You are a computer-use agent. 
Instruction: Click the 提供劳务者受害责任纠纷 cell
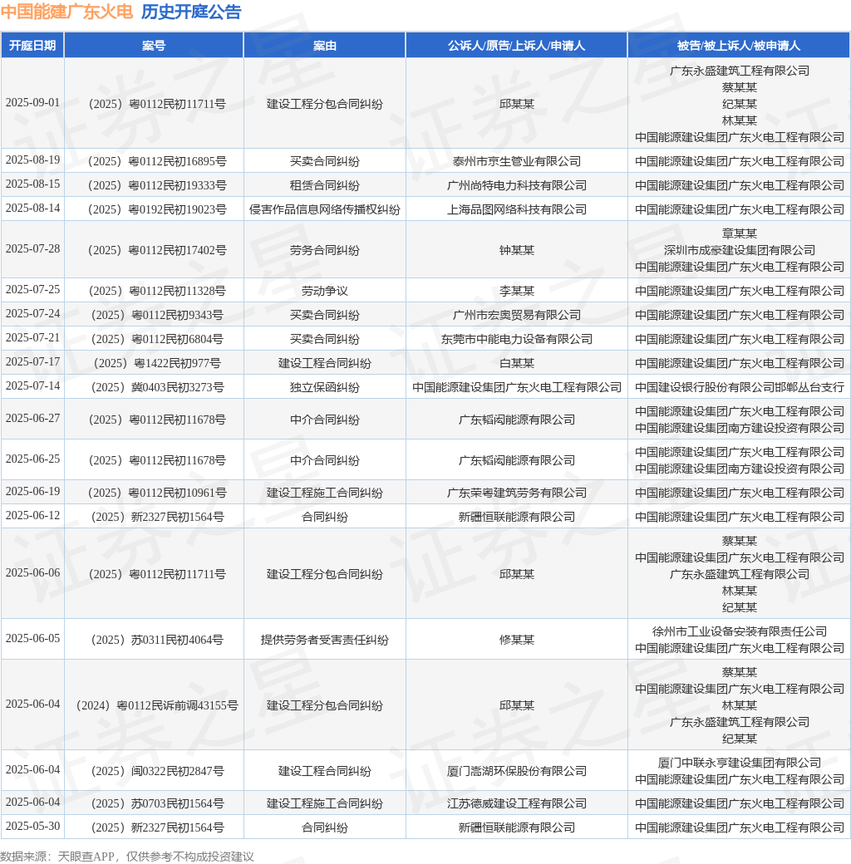pos(325,641)
